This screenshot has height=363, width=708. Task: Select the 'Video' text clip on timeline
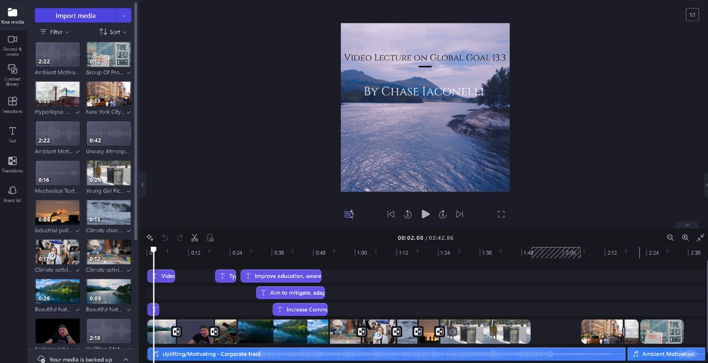[161, 276]
